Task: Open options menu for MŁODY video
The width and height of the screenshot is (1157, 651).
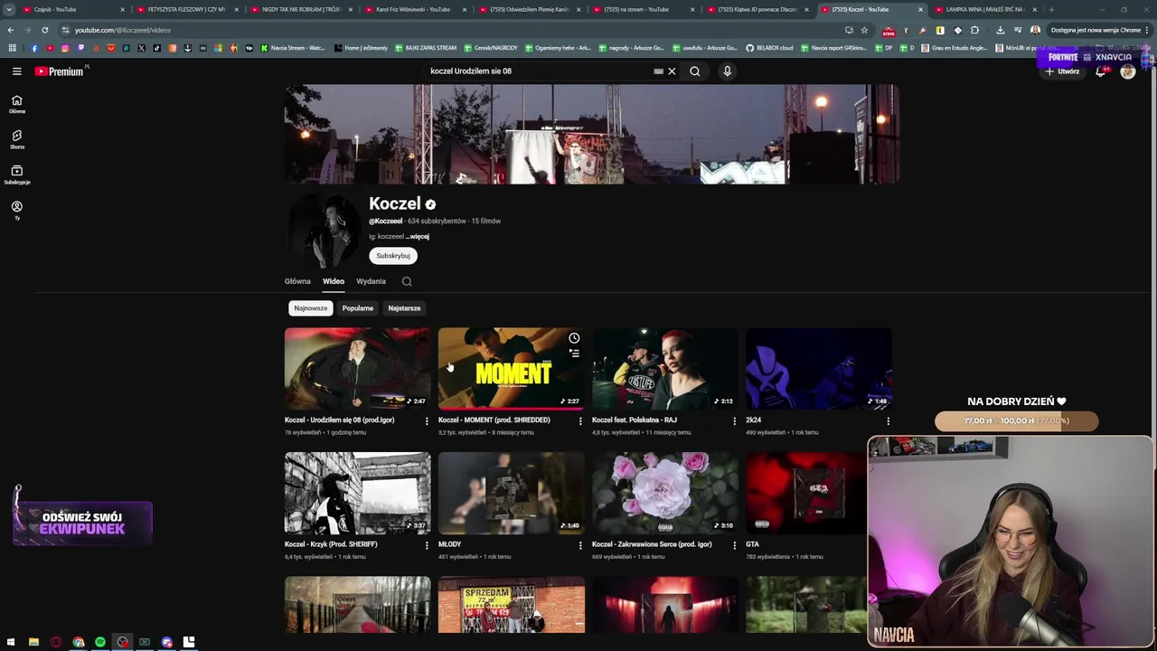Action: pos(580,545)
